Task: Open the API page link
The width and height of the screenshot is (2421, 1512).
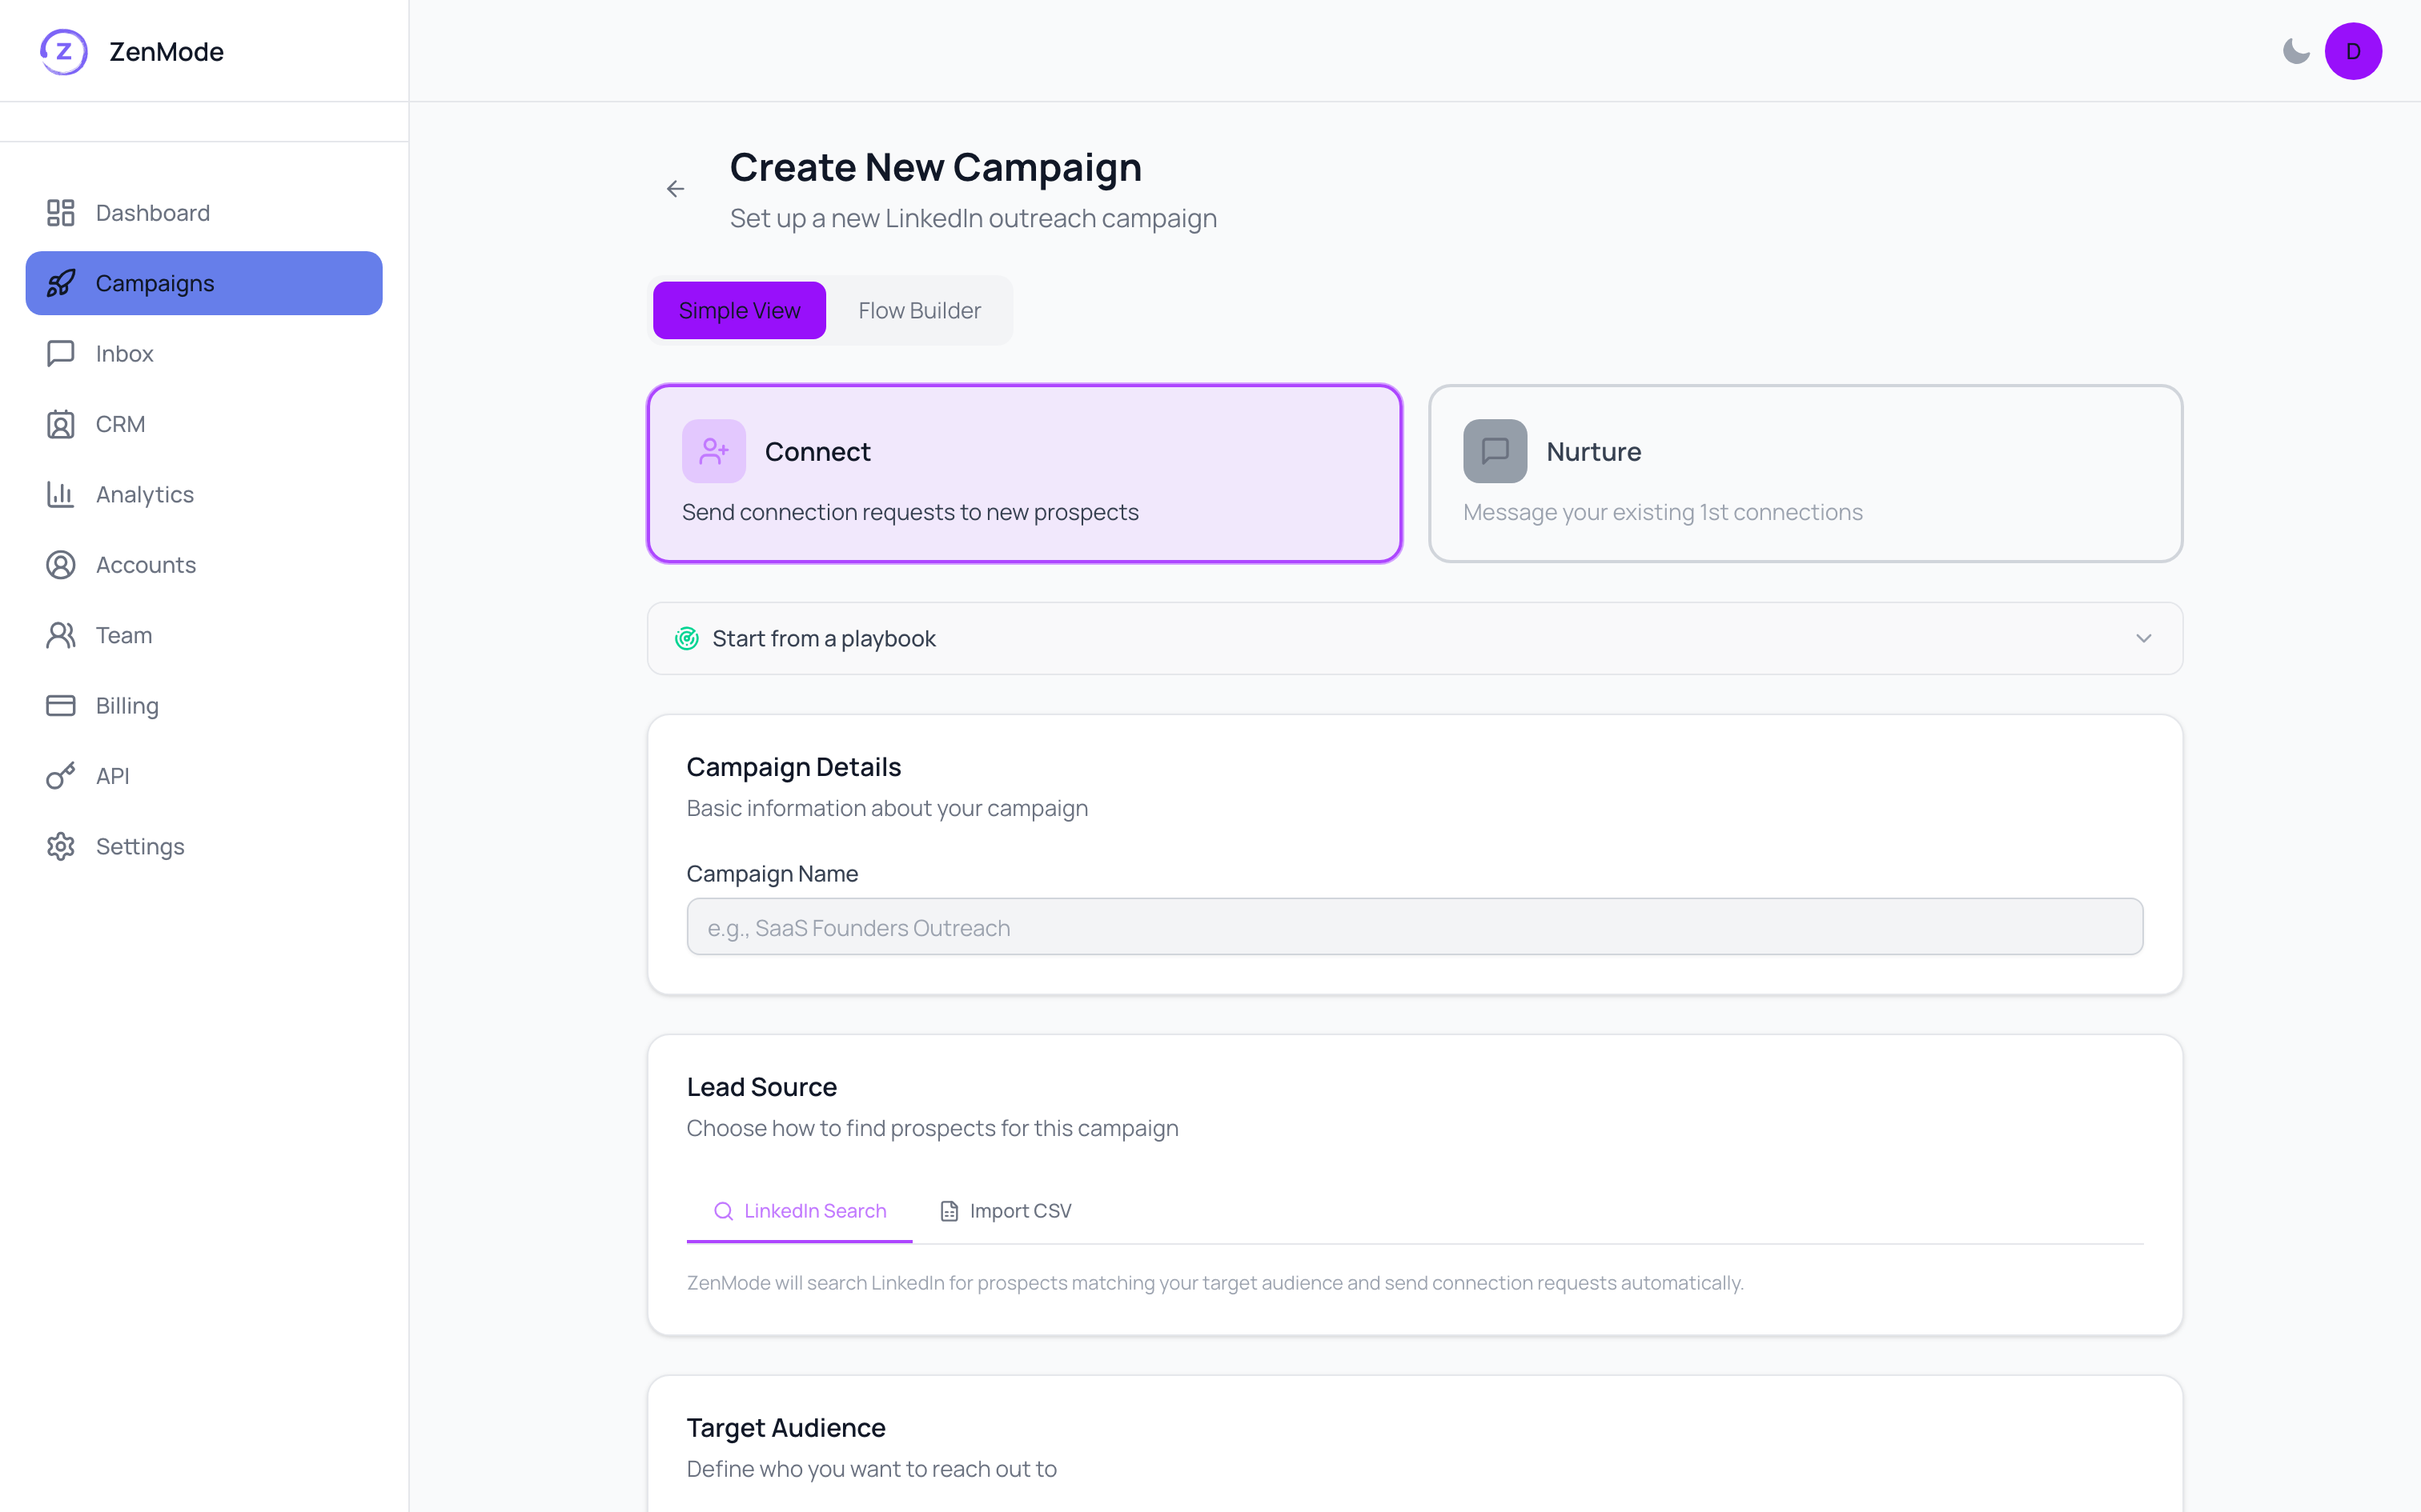Action: [204, 776]
